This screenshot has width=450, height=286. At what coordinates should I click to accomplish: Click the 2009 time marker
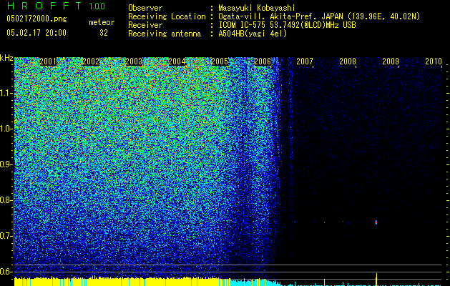coord(391,61)
